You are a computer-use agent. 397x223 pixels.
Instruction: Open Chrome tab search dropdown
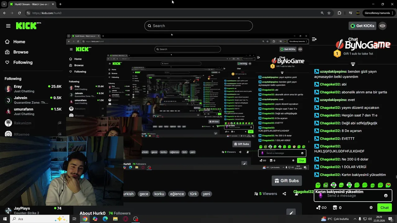4,4
